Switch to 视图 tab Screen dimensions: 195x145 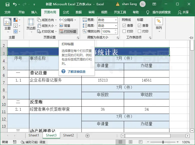[x=104, y=12]
